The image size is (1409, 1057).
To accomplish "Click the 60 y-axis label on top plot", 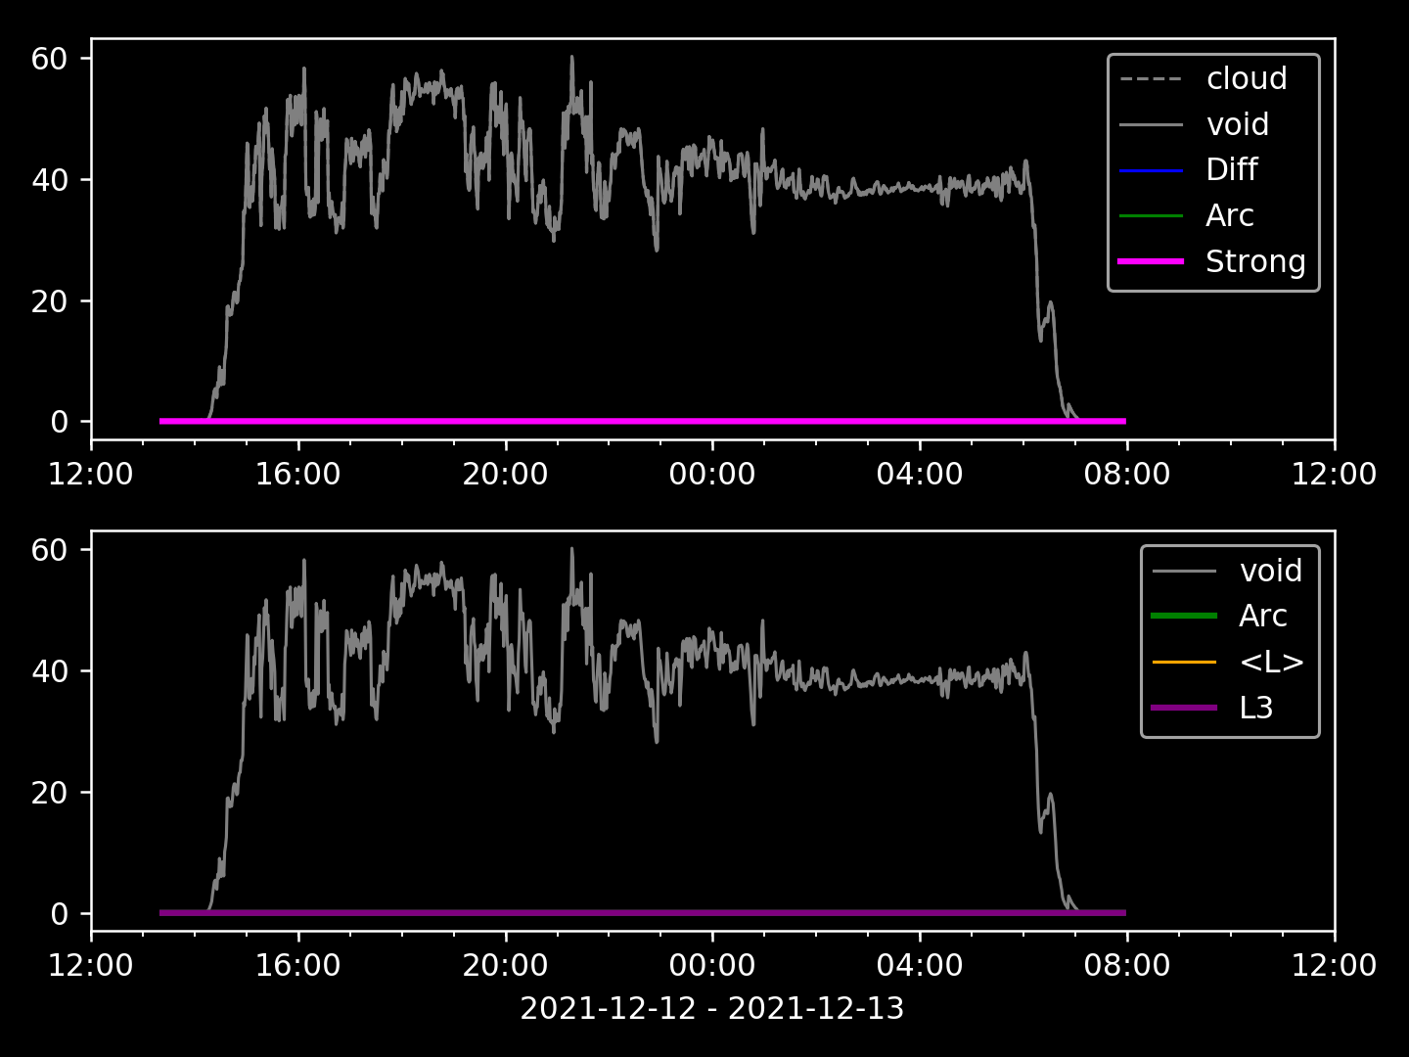I will pyautogui.click(x=49, y=59).
